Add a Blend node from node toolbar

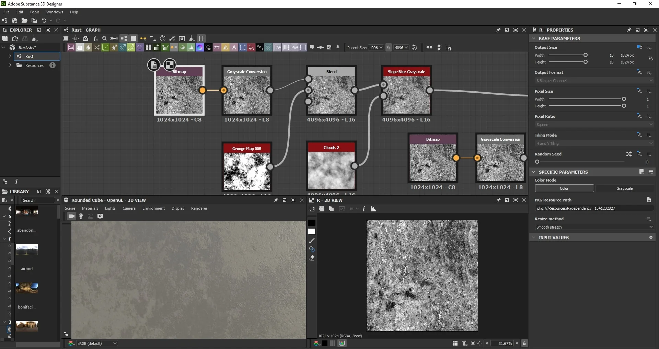[x=80, y=47]
